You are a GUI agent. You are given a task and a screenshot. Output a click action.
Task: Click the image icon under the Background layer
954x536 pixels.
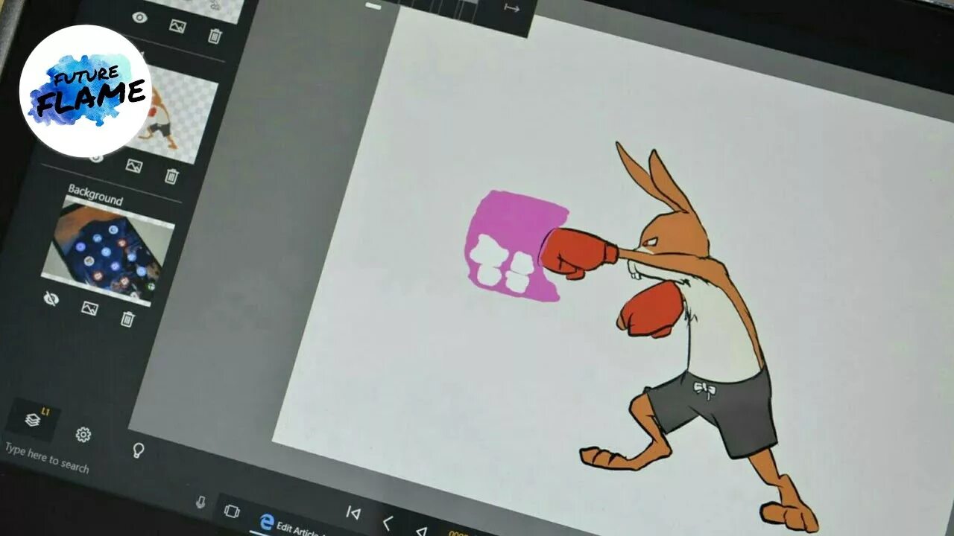(x=89, y=308)
